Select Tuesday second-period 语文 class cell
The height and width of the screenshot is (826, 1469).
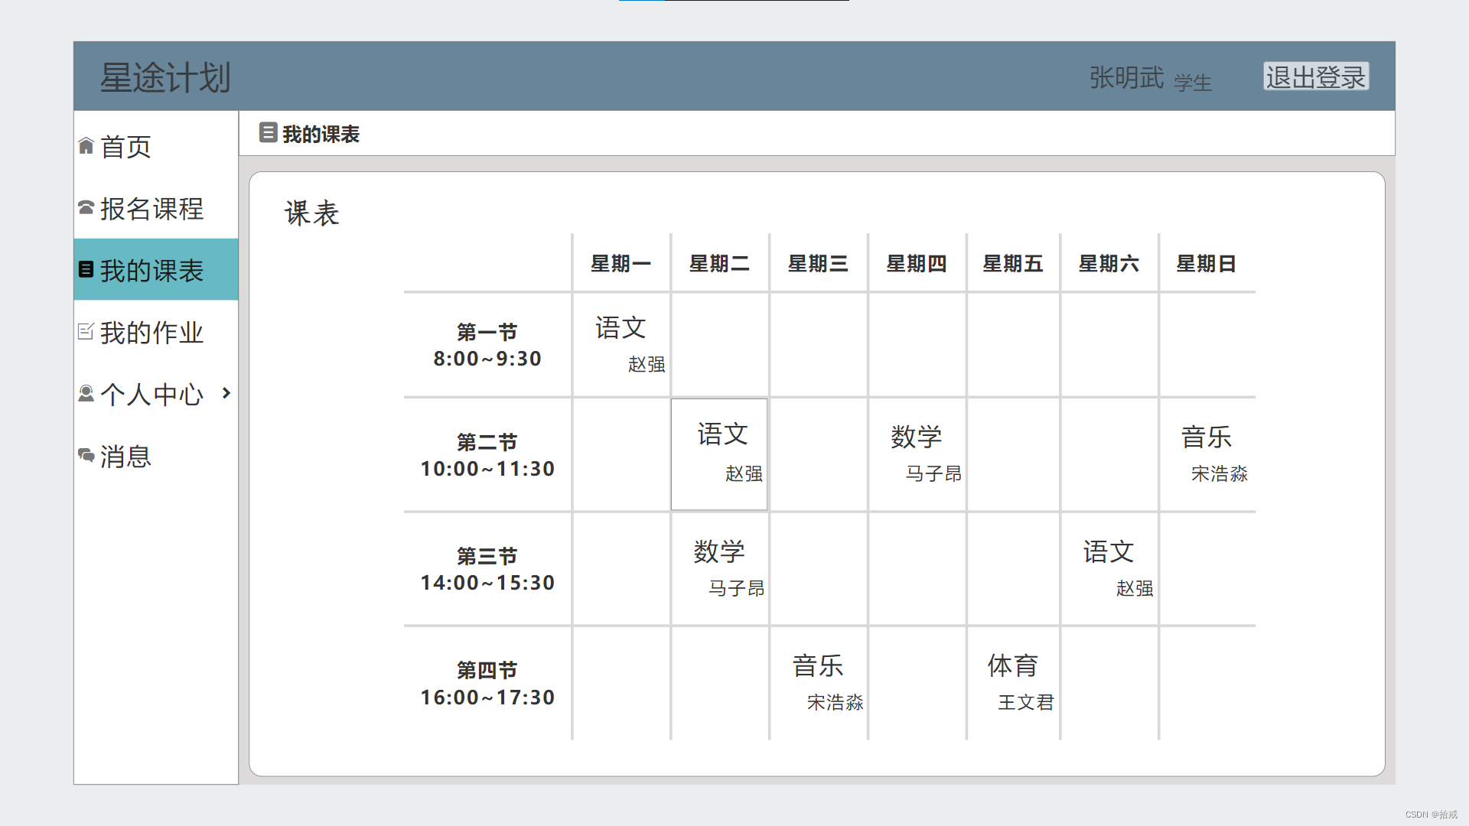[x=719, y=454]
